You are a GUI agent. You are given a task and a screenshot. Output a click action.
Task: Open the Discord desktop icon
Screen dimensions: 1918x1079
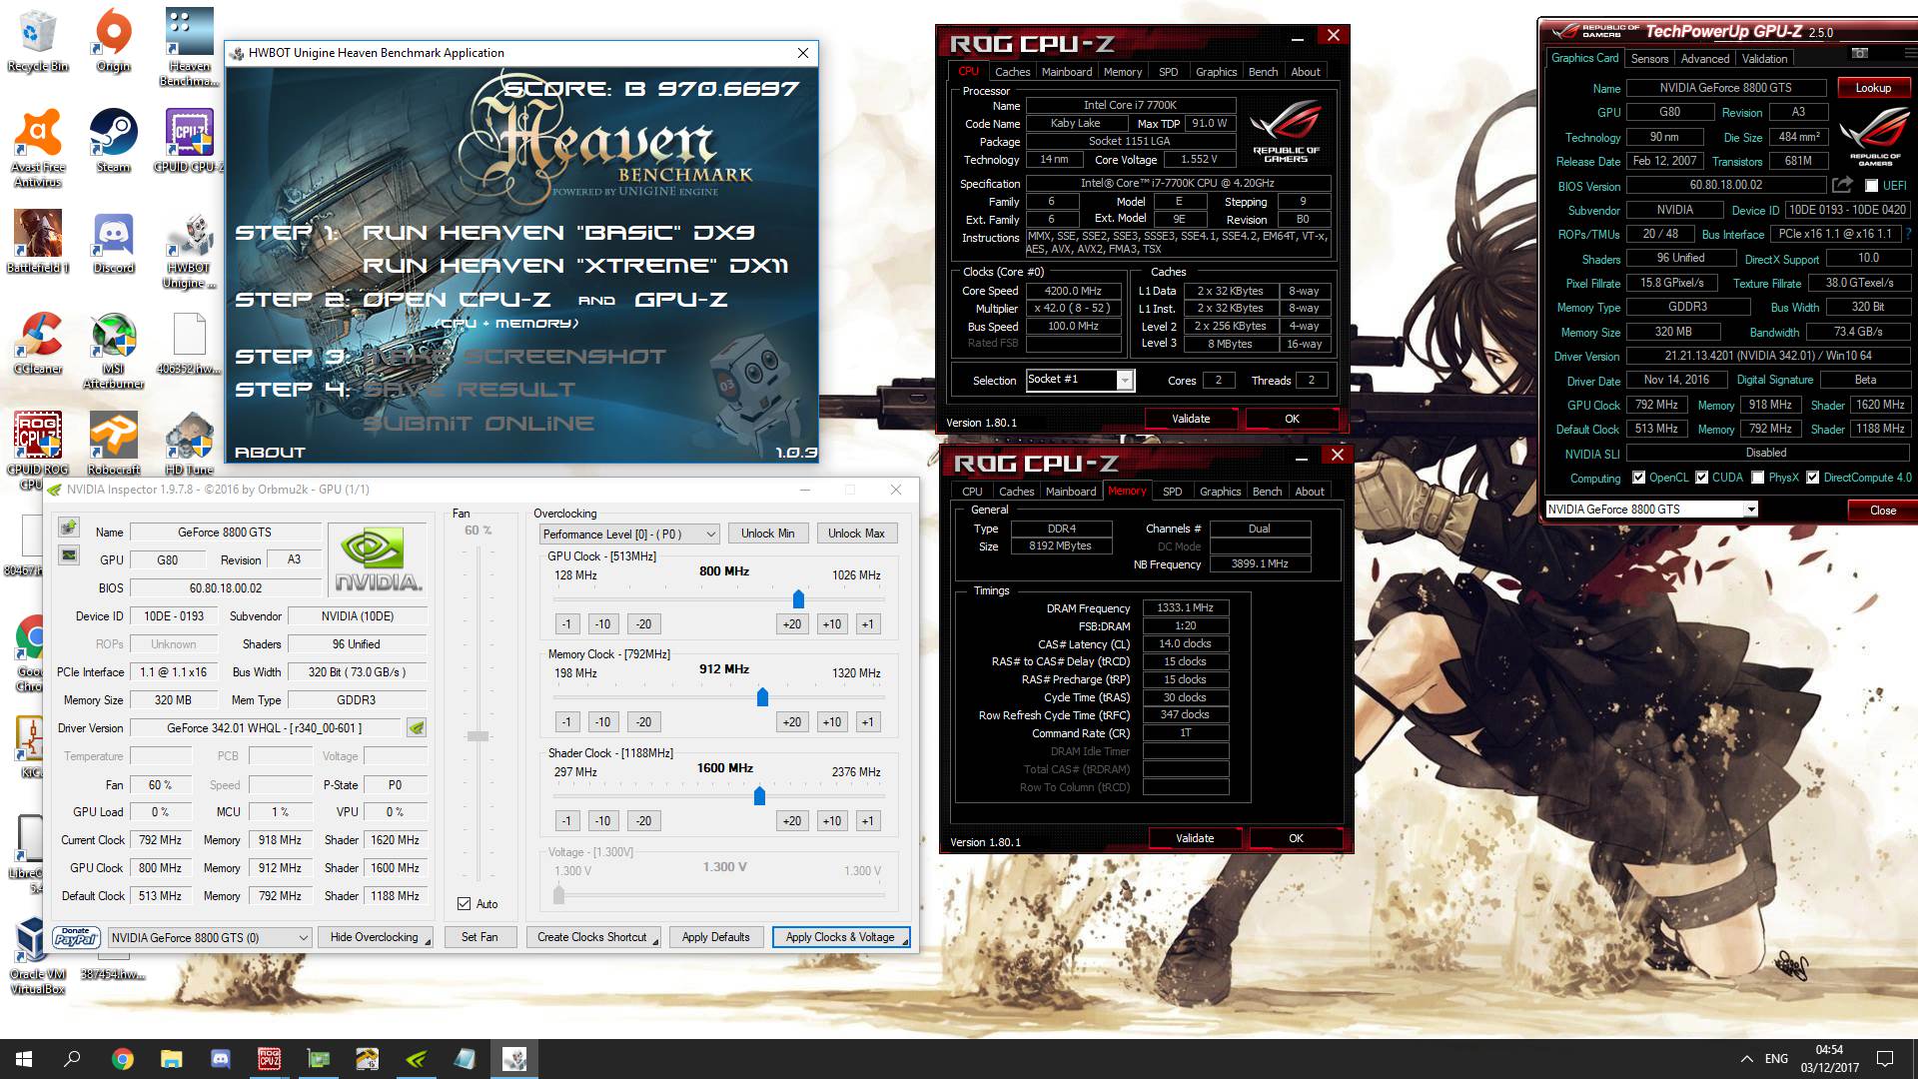click(x=113, y=242)
